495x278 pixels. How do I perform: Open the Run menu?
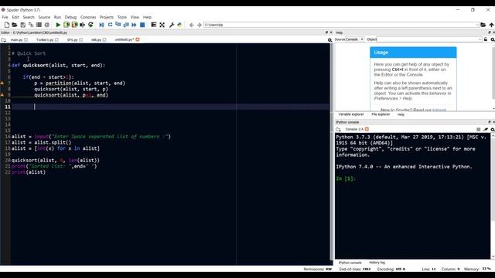coord(57,17)
